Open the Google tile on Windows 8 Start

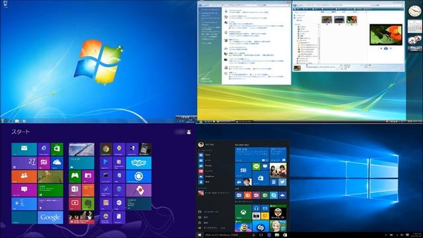(x=50, y=218)
